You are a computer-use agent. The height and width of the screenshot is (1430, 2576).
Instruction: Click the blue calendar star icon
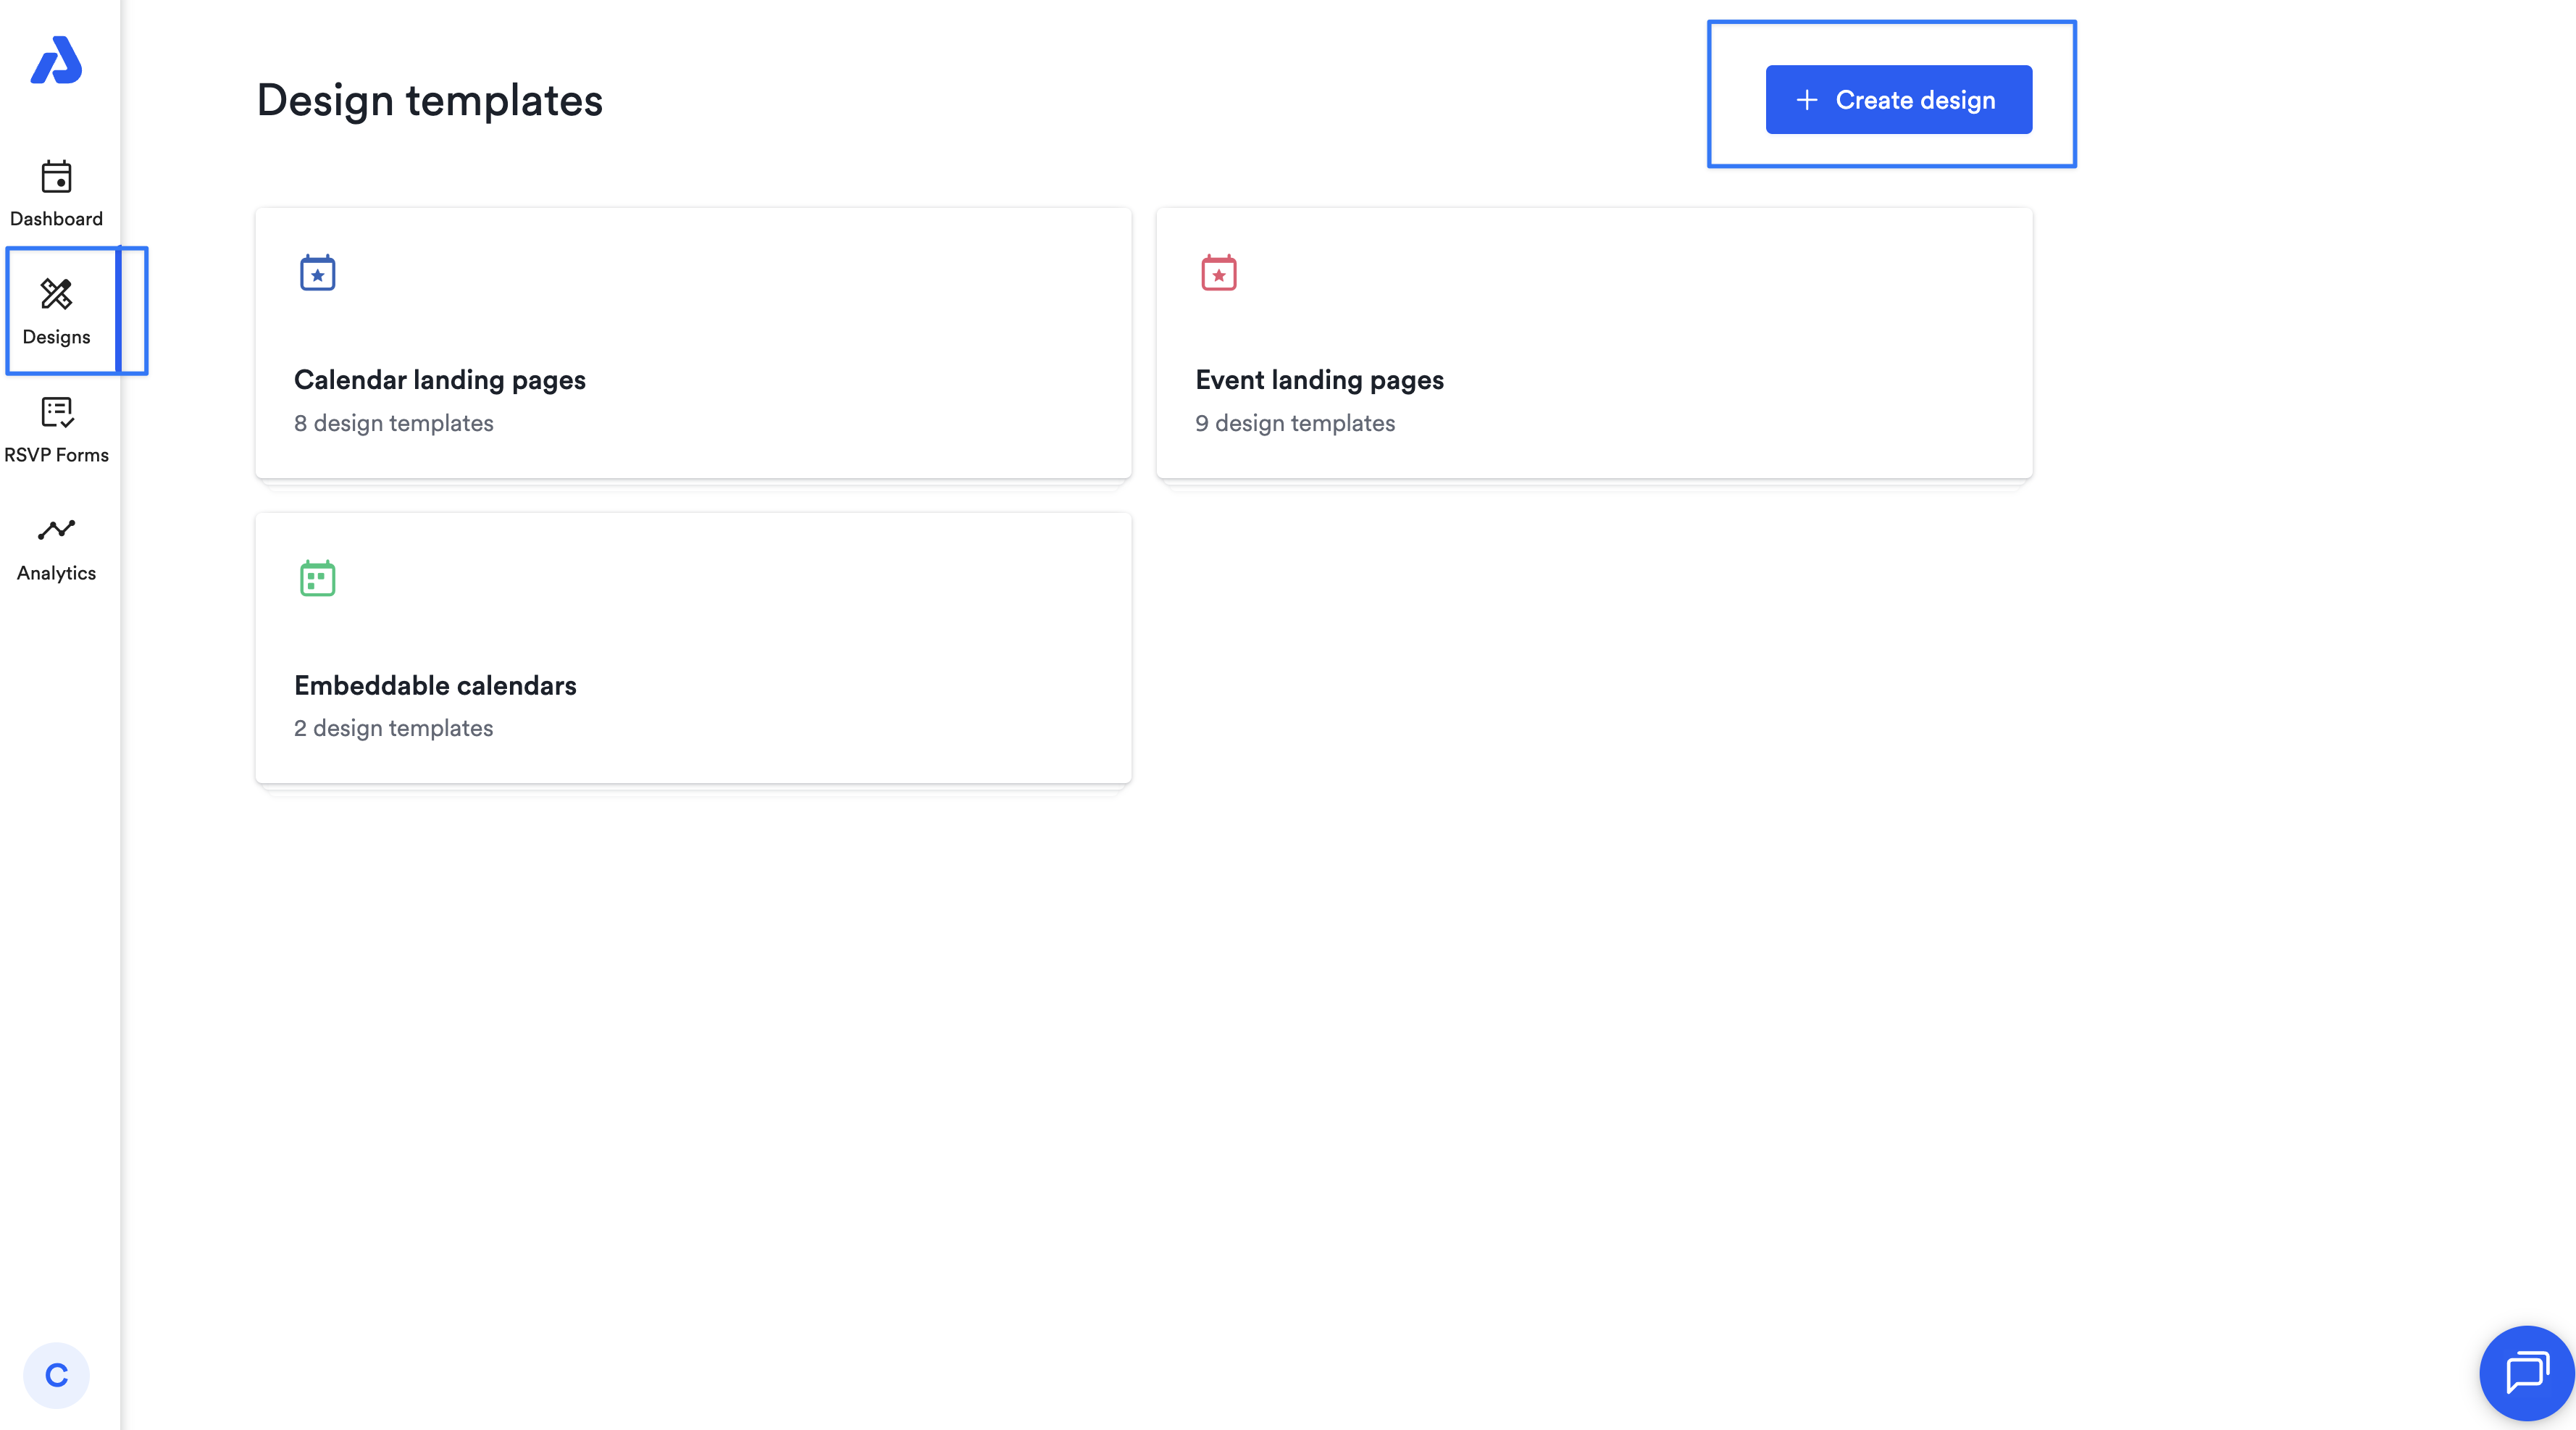318,273
